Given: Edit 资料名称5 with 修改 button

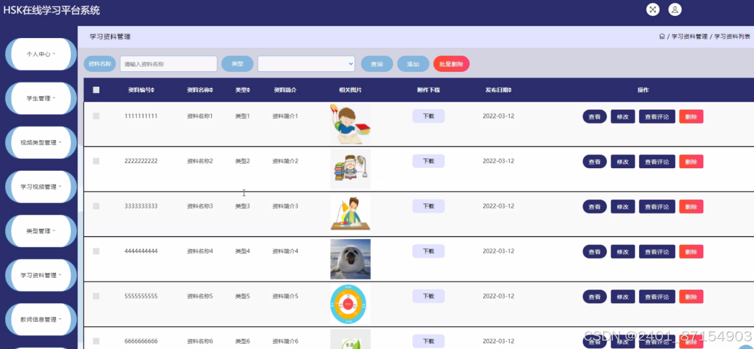Looking at the screenshot, I should (622, 297).
